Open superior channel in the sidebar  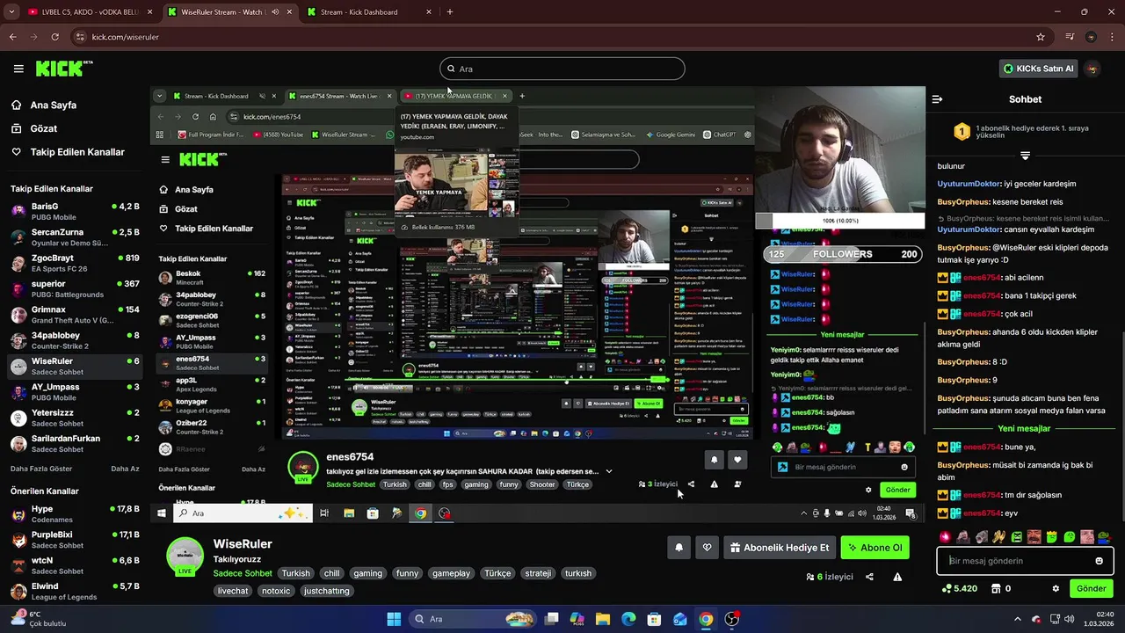click(x=75, y=289)
